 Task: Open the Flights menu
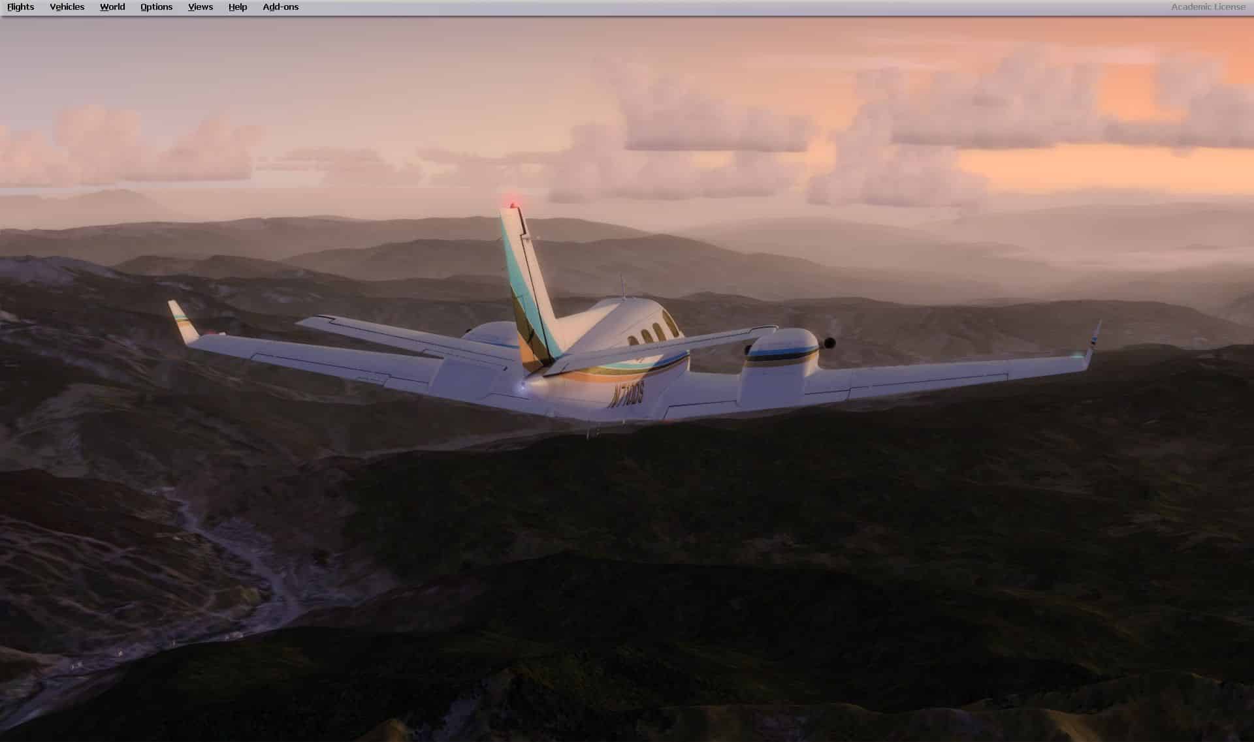pos(21,7)
